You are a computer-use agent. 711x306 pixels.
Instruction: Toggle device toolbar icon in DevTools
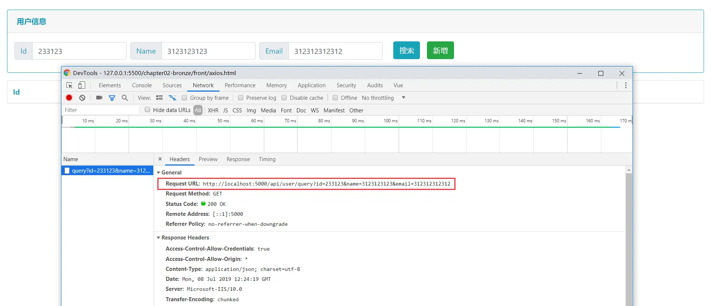[81, 85]
